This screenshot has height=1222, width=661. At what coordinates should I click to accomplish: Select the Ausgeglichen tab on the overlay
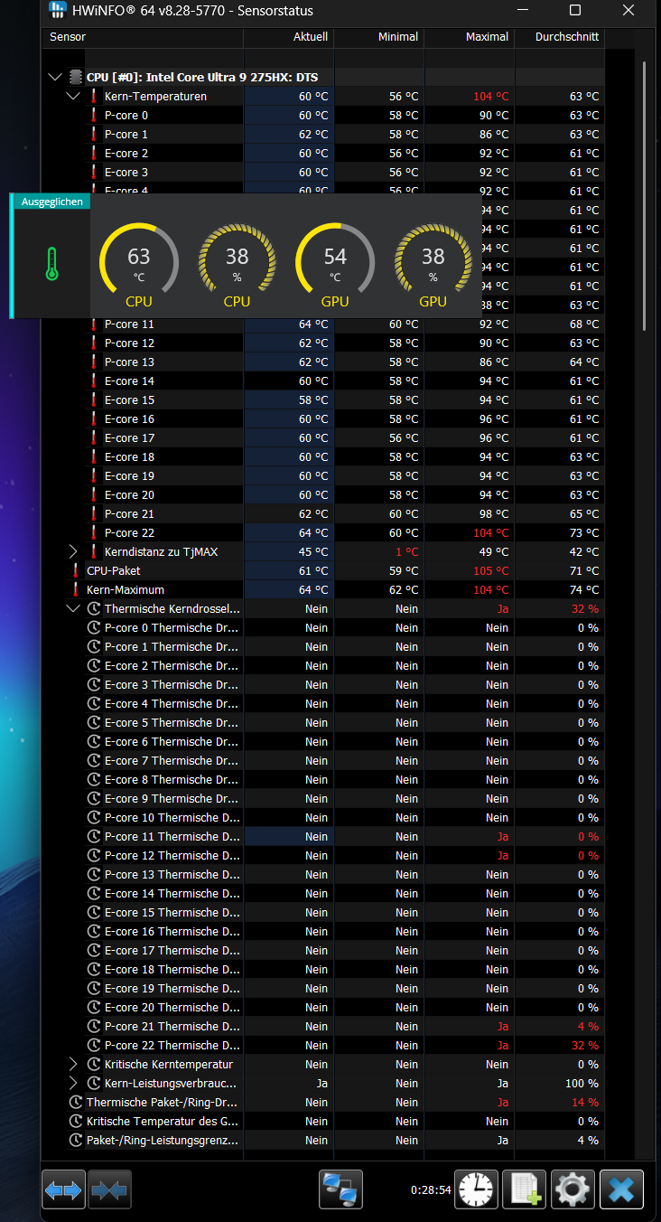(x=52, y=202)
